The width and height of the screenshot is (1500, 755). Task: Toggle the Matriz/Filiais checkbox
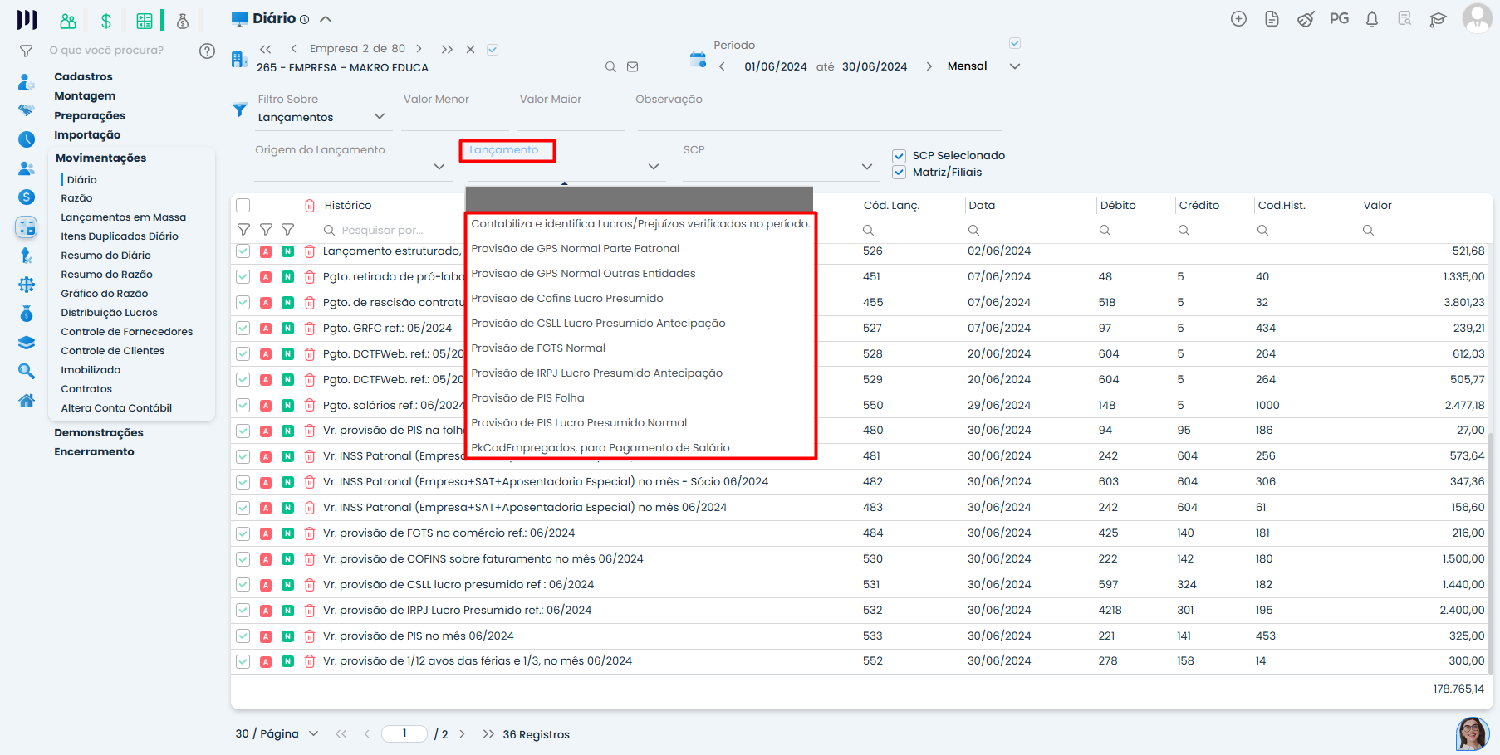pyautogui.click(x=899, y=173)
